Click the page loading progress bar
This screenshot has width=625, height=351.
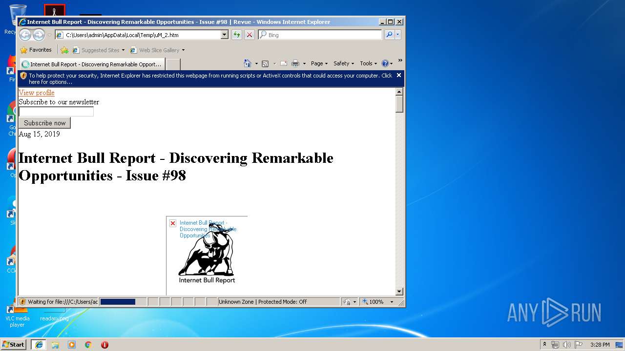pyautogui.click(x=123, y=302)
